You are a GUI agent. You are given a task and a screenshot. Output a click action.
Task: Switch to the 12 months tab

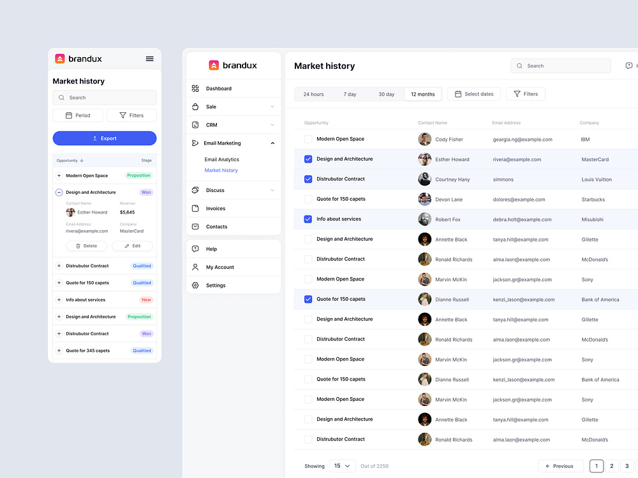point(423,94)
